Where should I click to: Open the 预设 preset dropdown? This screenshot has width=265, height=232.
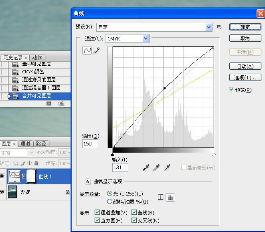pyautogui.click(x=208, y=27)
